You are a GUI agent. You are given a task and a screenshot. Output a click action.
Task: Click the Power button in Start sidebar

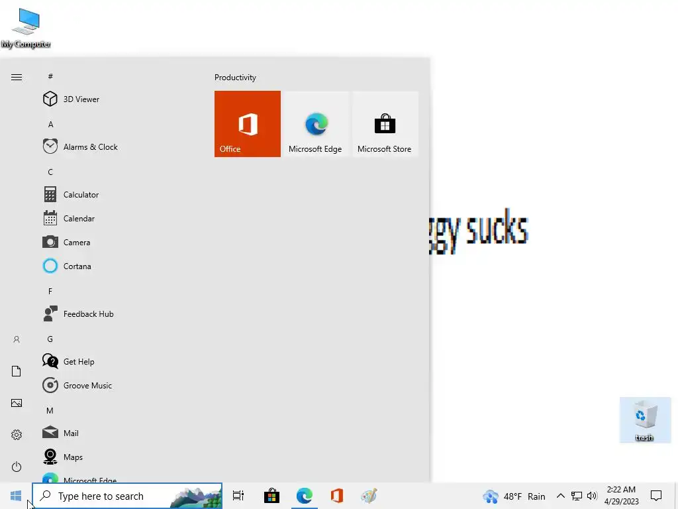tap(17, 467)
